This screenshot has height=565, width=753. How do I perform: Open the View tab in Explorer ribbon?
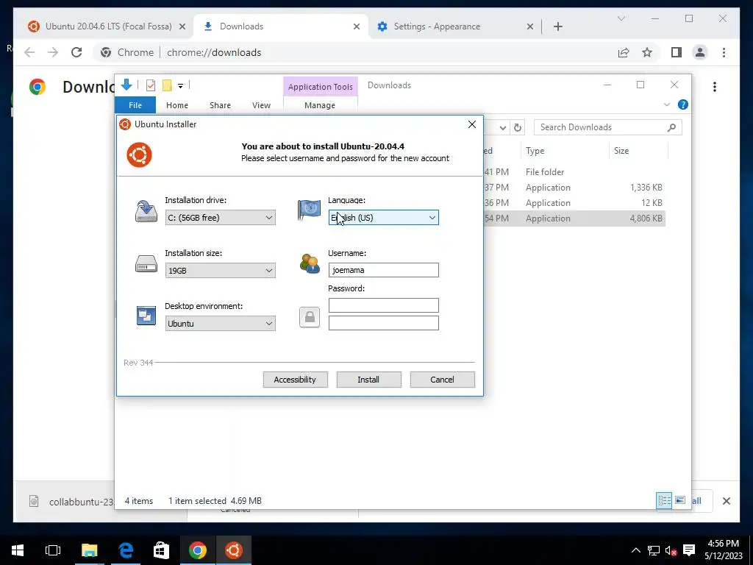pyautogui.click(x=261, y=105)
